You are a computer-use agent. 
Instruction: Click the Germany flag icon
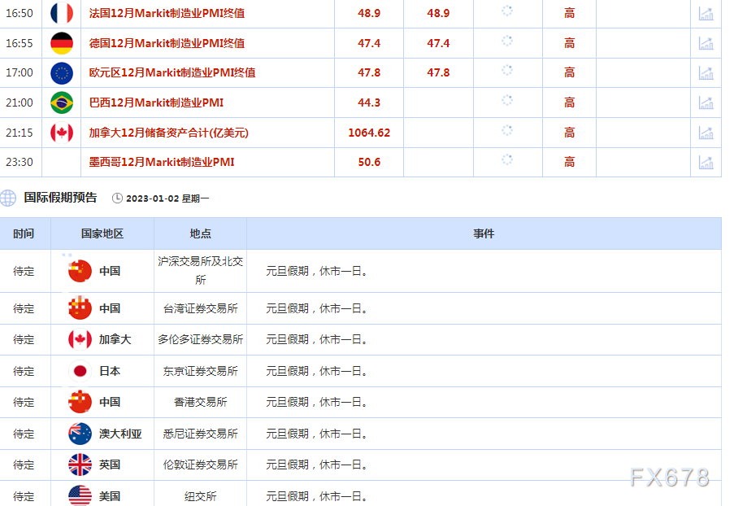pyautogui.click(x=62, y=43)
